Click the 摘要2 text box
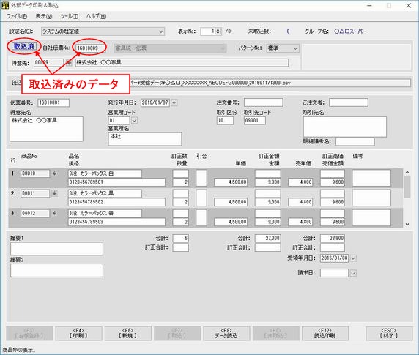The height and width of the screenshot is (355, 419). pos(56,270)
